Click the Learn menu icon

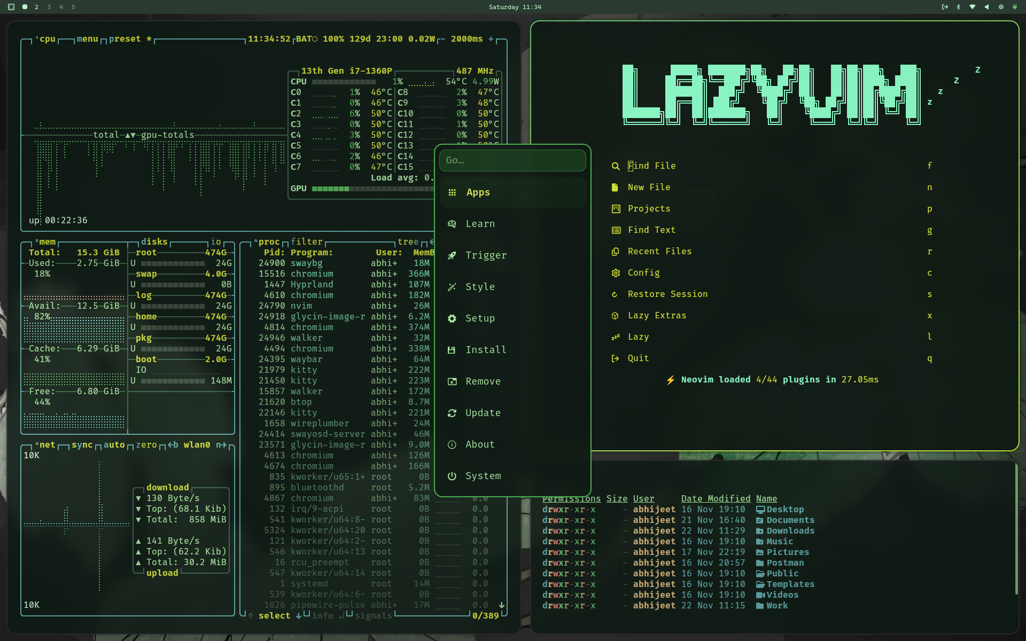pos(452,224)
